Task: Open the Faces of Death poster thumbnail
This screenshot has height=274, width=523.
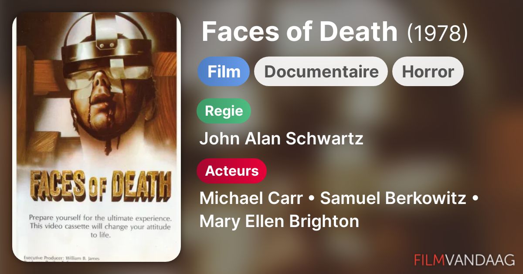Action: [96, 137]
